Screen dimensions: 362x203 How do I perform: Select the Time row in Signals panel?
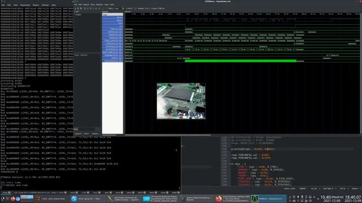coord(113,15)
